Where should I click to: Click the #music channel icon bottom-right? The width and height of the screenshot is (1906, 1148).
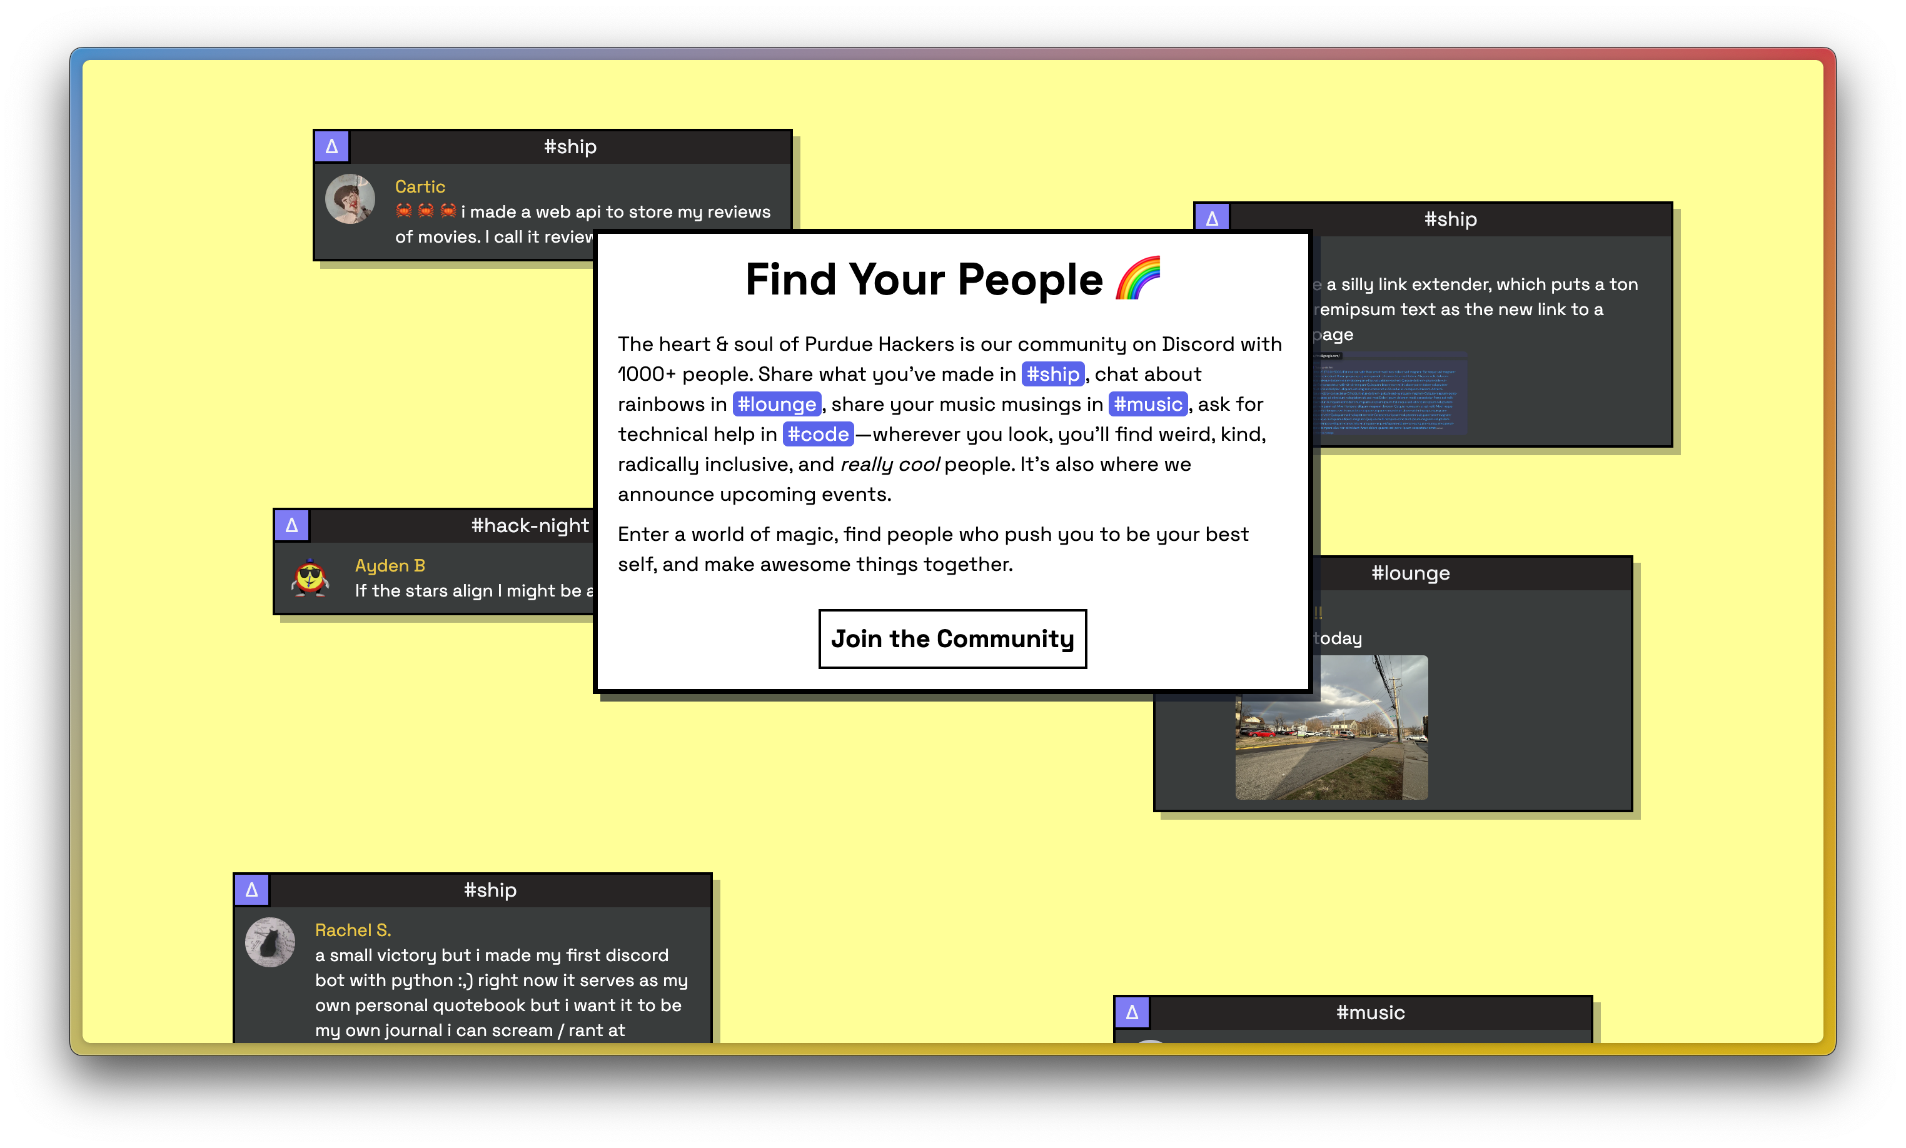1136,1013
